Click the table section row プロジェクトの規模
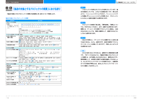The height and width of the screenshot is (101, 142). tap(33, 64)
